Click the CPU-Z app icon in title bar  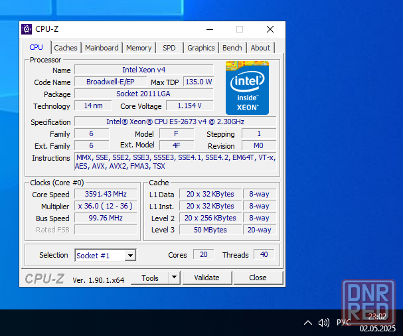click(x=27, y=29)
